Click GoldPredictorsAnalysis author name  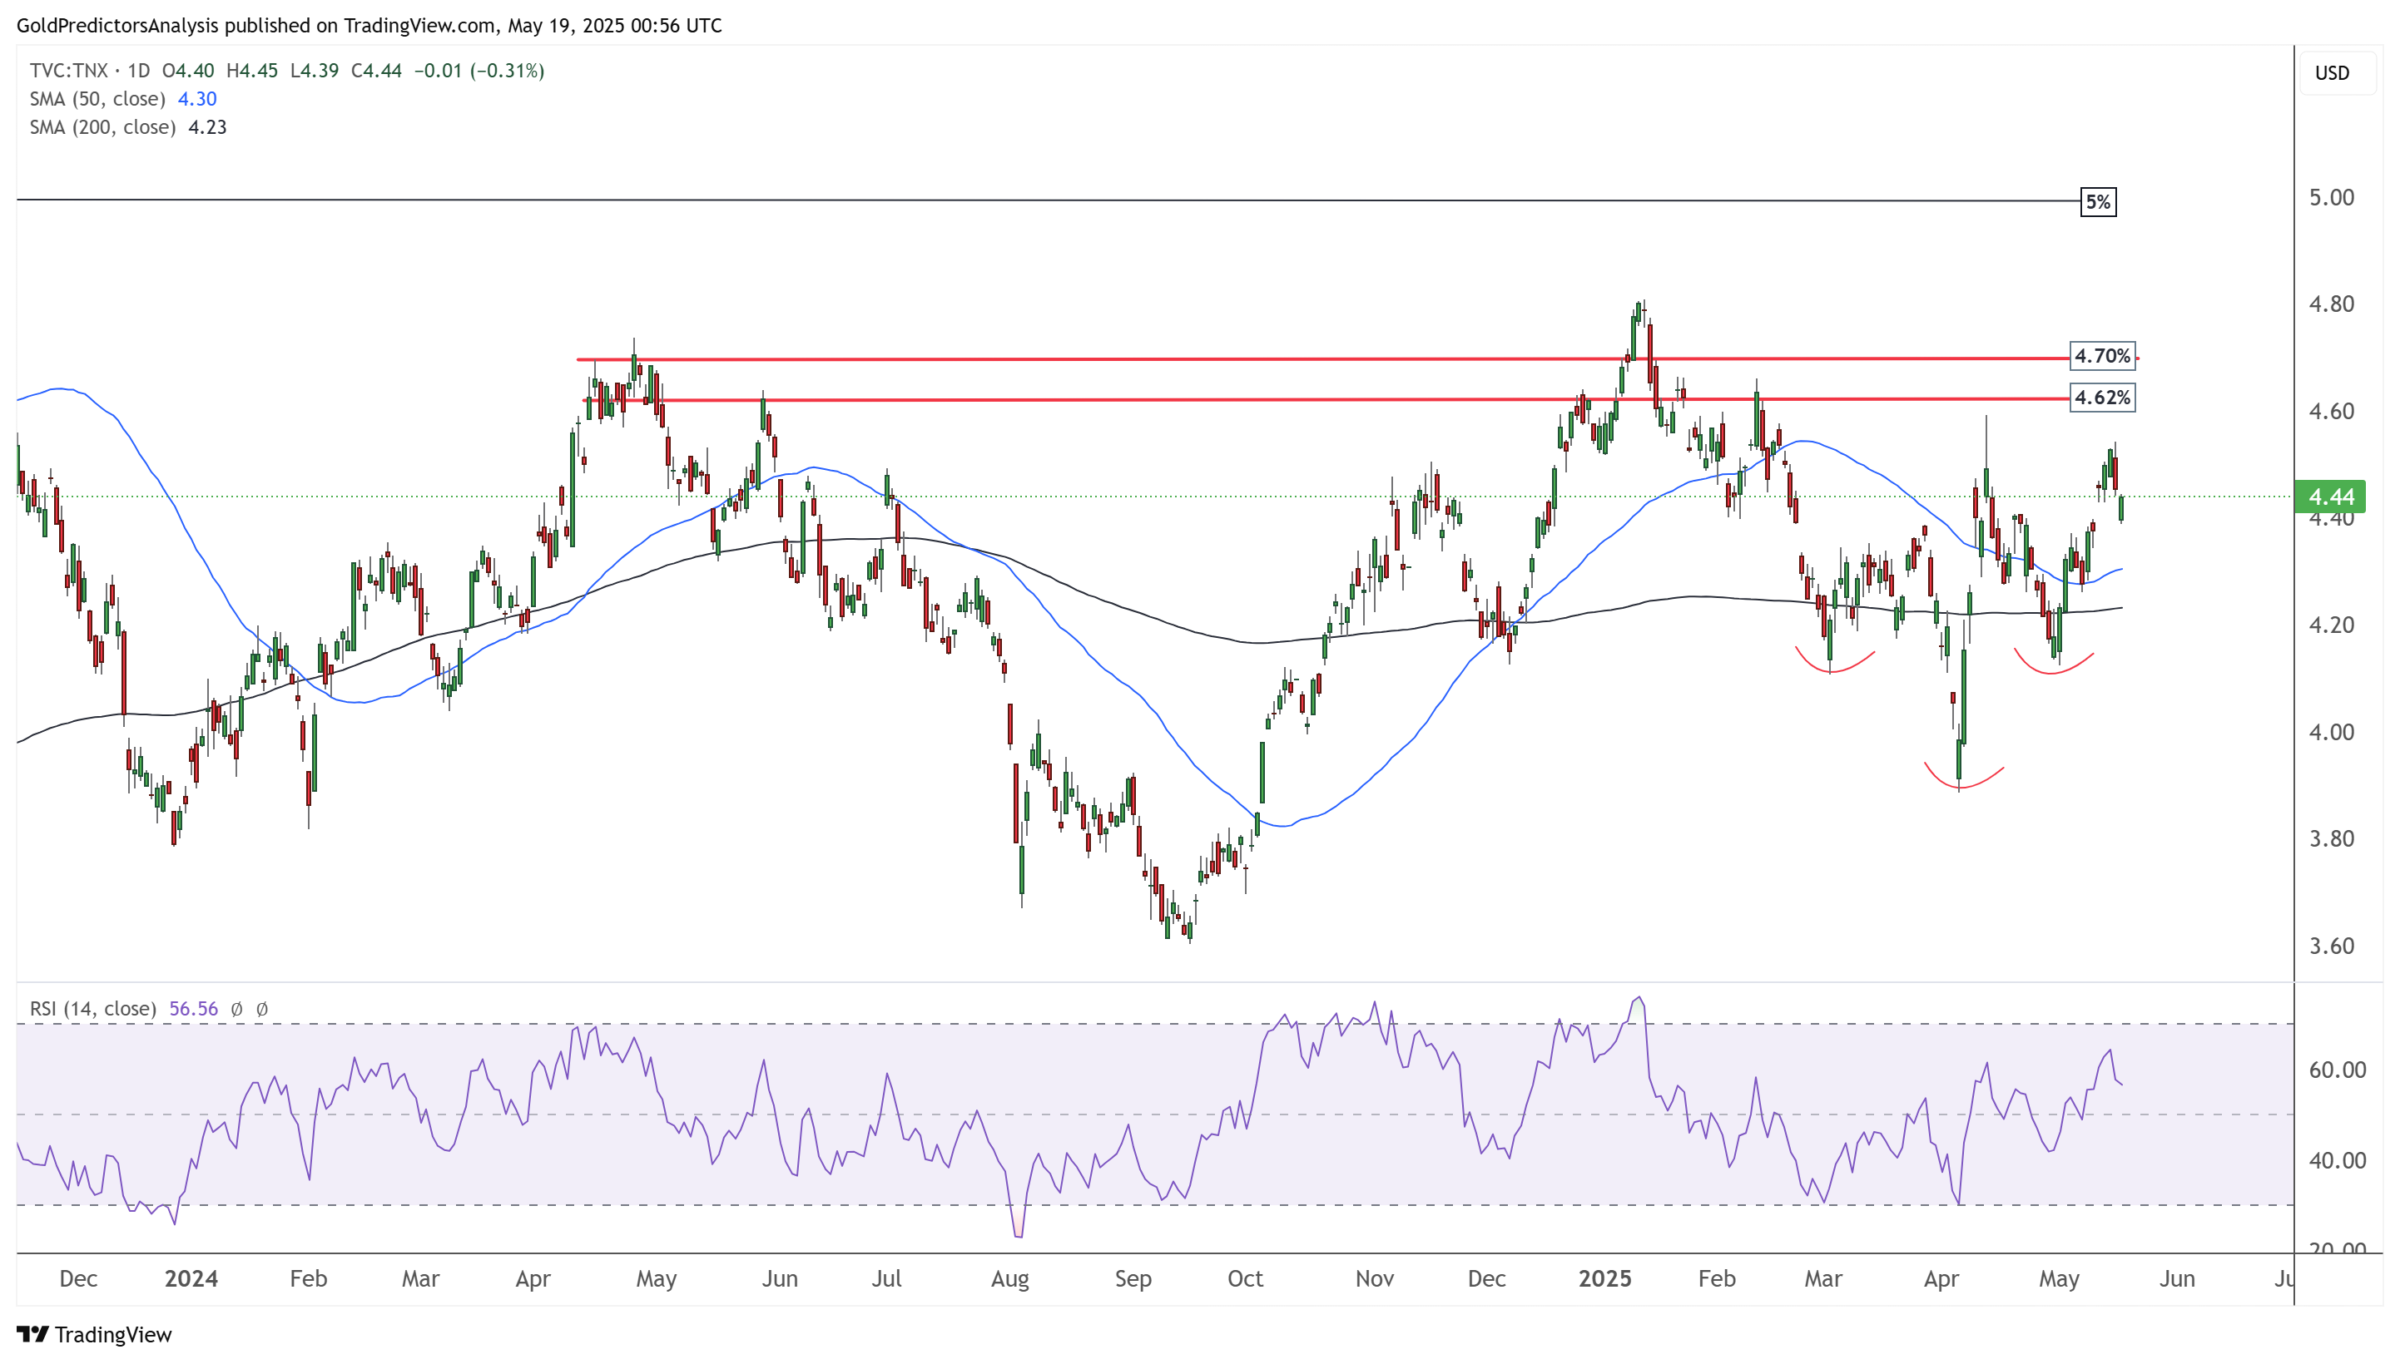coord(117,25)
